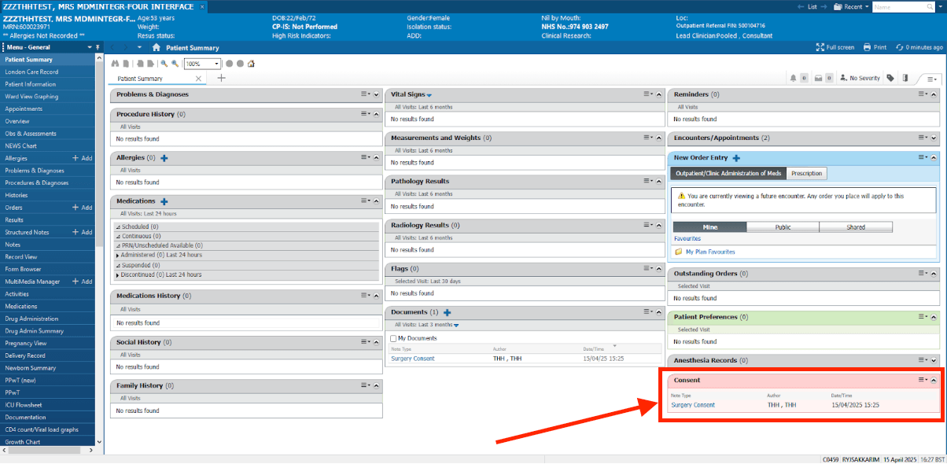This screenshot has width=947, height=464.
Task: Click the plus icon next to Documents heading
Action: [447, 313]
